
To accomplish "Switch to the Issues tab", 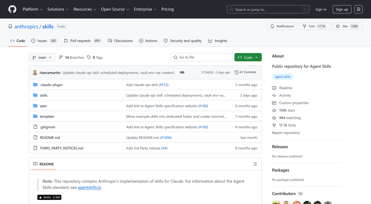I will click(x=44, y=41).
